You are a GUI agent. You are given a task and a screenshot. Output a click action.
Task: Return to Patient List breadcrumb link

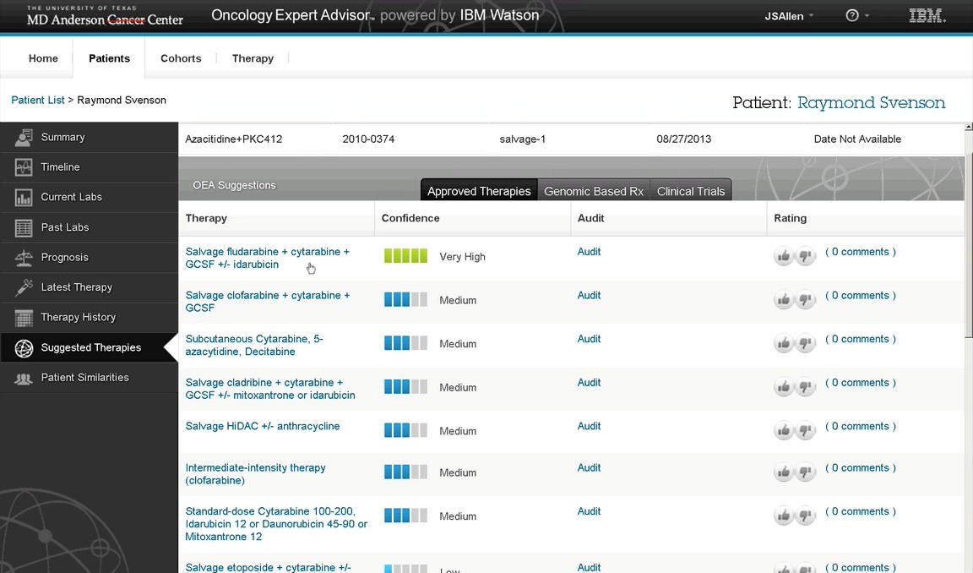click(38, 100)
